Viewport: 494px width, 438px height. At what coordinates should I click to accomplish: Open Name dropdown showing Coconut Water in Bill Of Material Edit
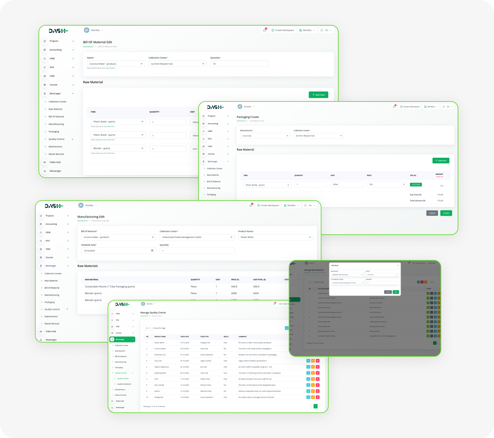pos(115,64)
